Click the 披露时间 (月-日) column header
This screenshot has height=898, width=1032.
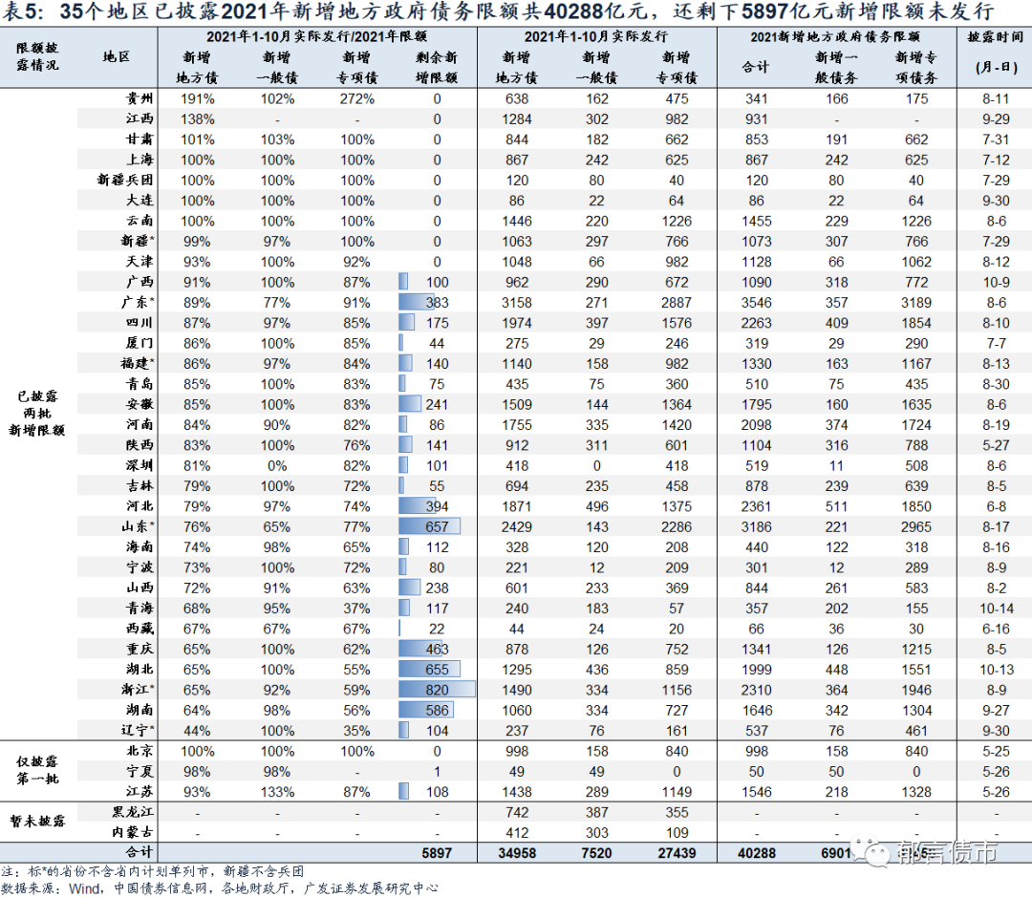coord(996,52)
